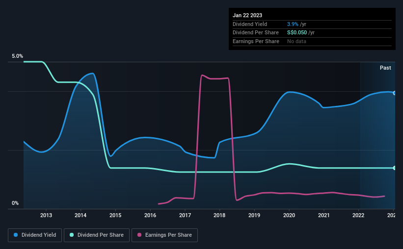Image resolution: width=403 pixels, height=249 pixels.
Task: Click the Jan 22 2023 tooltip date header
Action: (247, 15)
